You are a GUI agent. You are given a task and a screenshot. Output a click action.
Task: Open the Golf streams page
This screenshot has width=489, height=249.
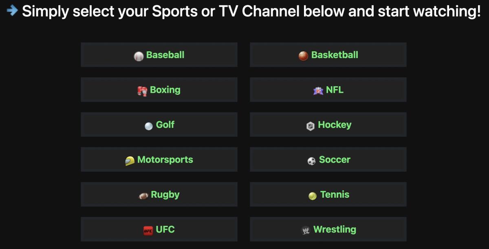pos(159,124)
